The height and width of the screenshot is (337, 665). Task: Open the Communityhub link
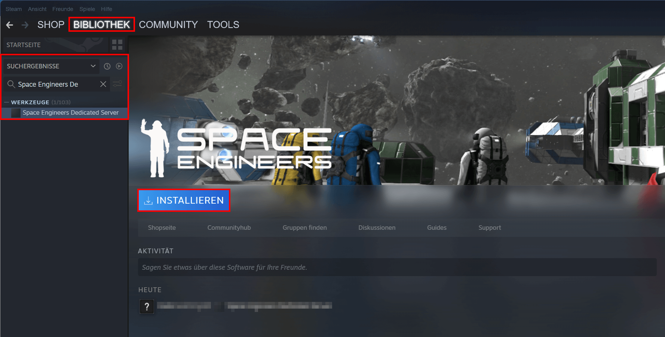pyautogui.click(x=229, y=228)
